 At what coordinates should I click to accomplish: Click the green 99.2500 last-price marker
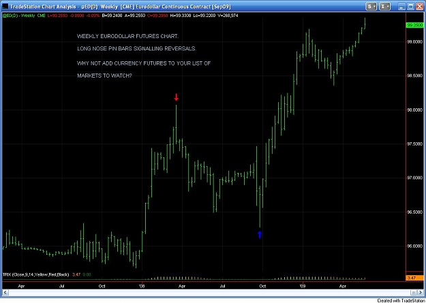point(414,25)
